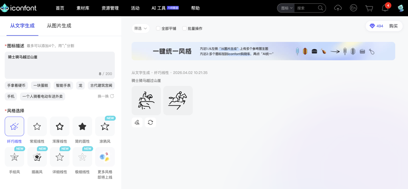Click the diamond credits icon
The width and height of the screenshot is (408, 189).
pos(372,26)
